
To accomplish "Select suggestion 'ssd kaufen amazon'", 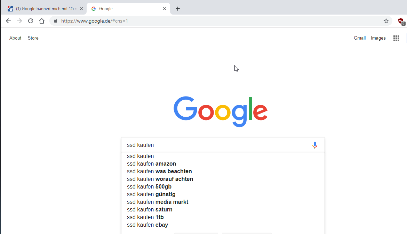I will tap(151, 164).
